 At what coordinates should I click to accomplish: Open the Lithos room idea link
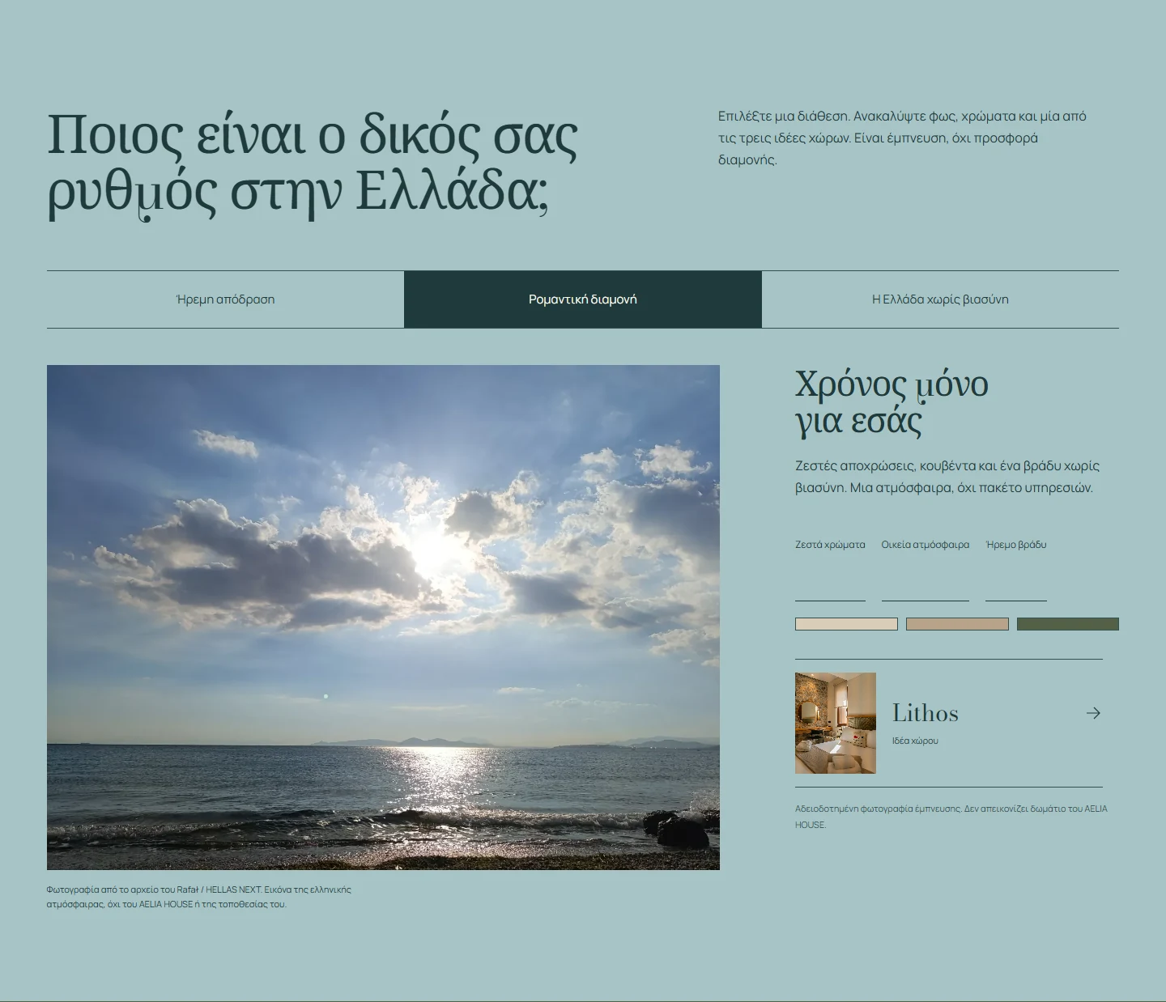949,723
